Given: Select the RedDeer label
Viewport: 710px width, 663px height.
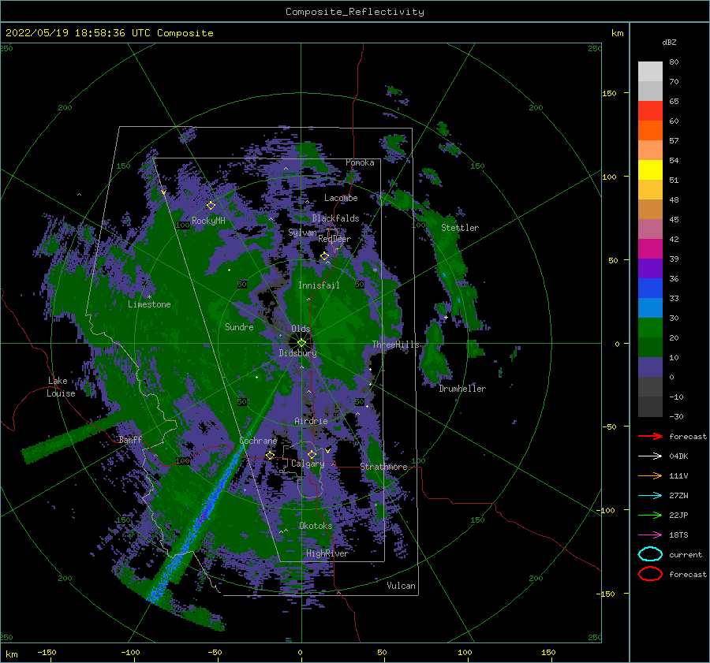Looking at the screenshot, I should tap(334, 239).
